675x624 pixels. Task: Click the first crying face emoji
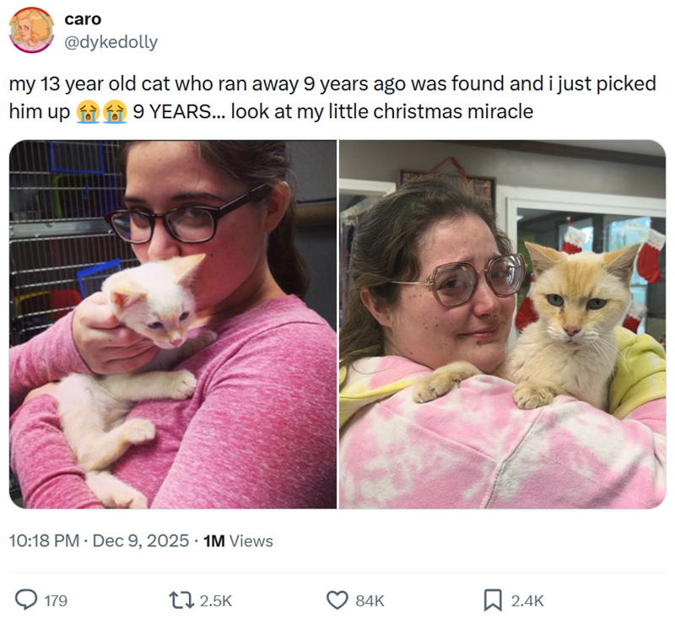coord(87,111)
